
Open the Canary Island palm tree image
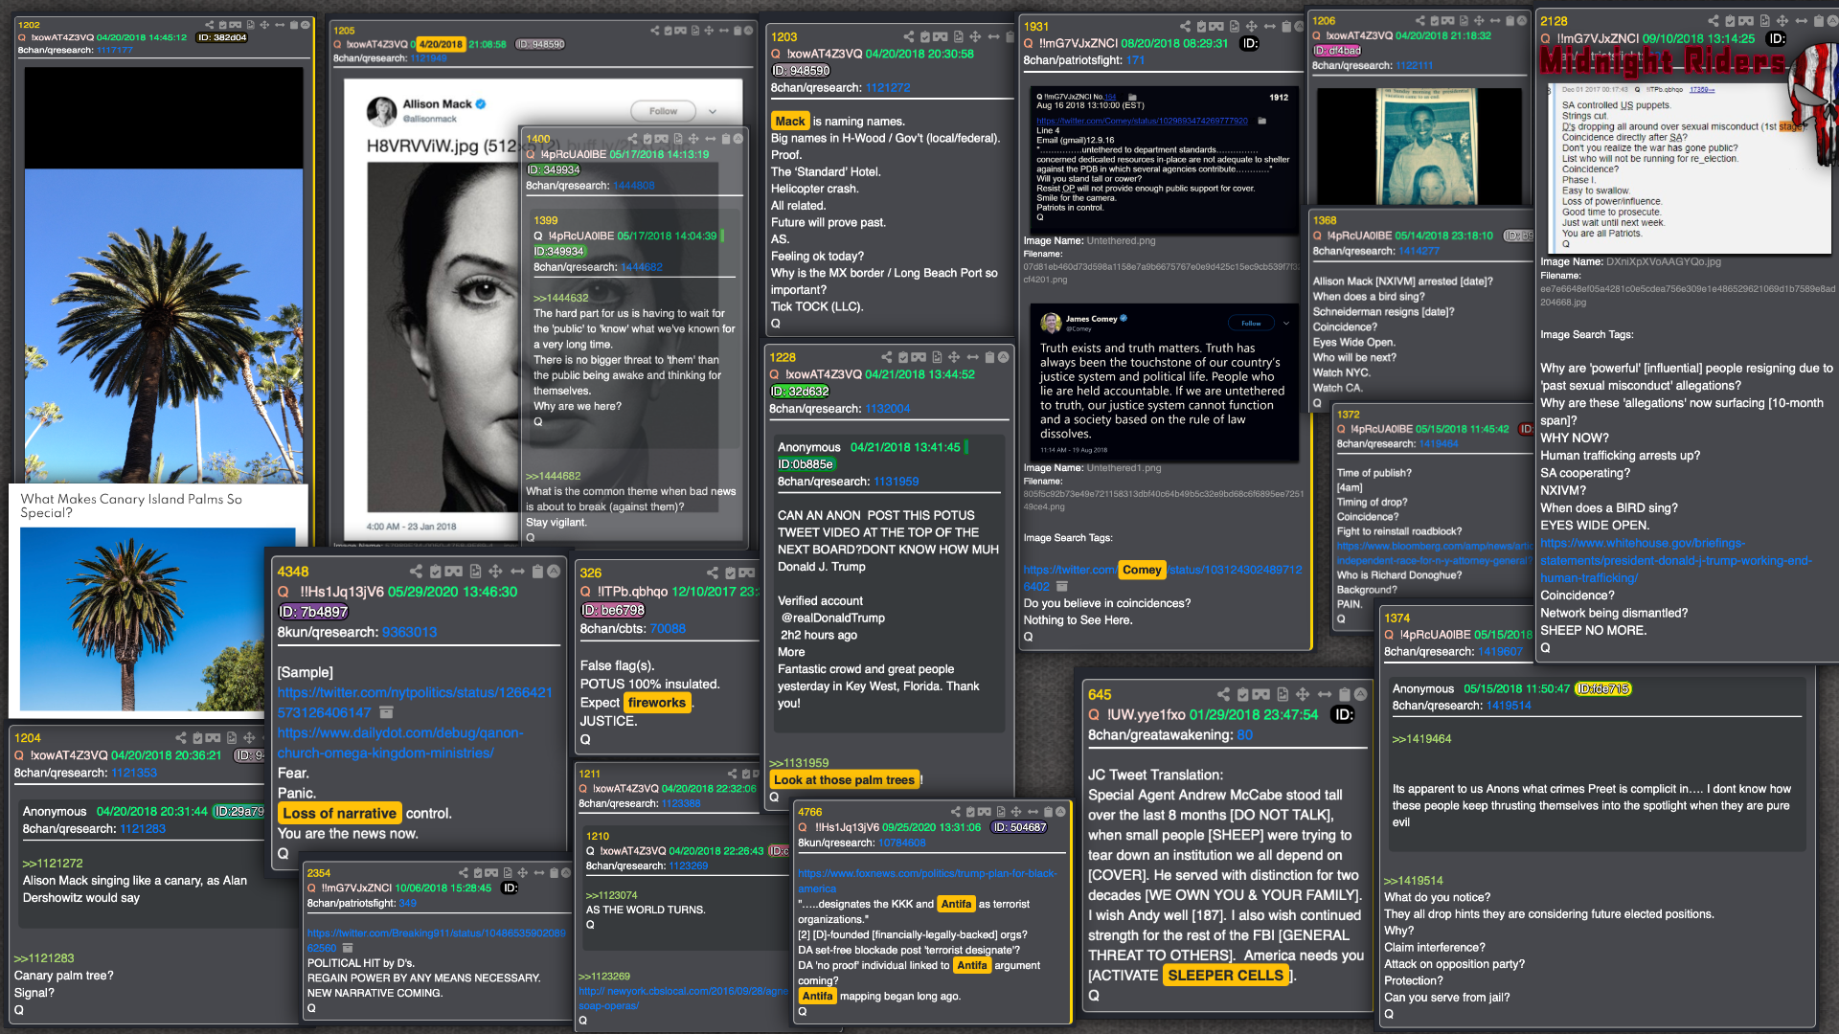(158, 619)
